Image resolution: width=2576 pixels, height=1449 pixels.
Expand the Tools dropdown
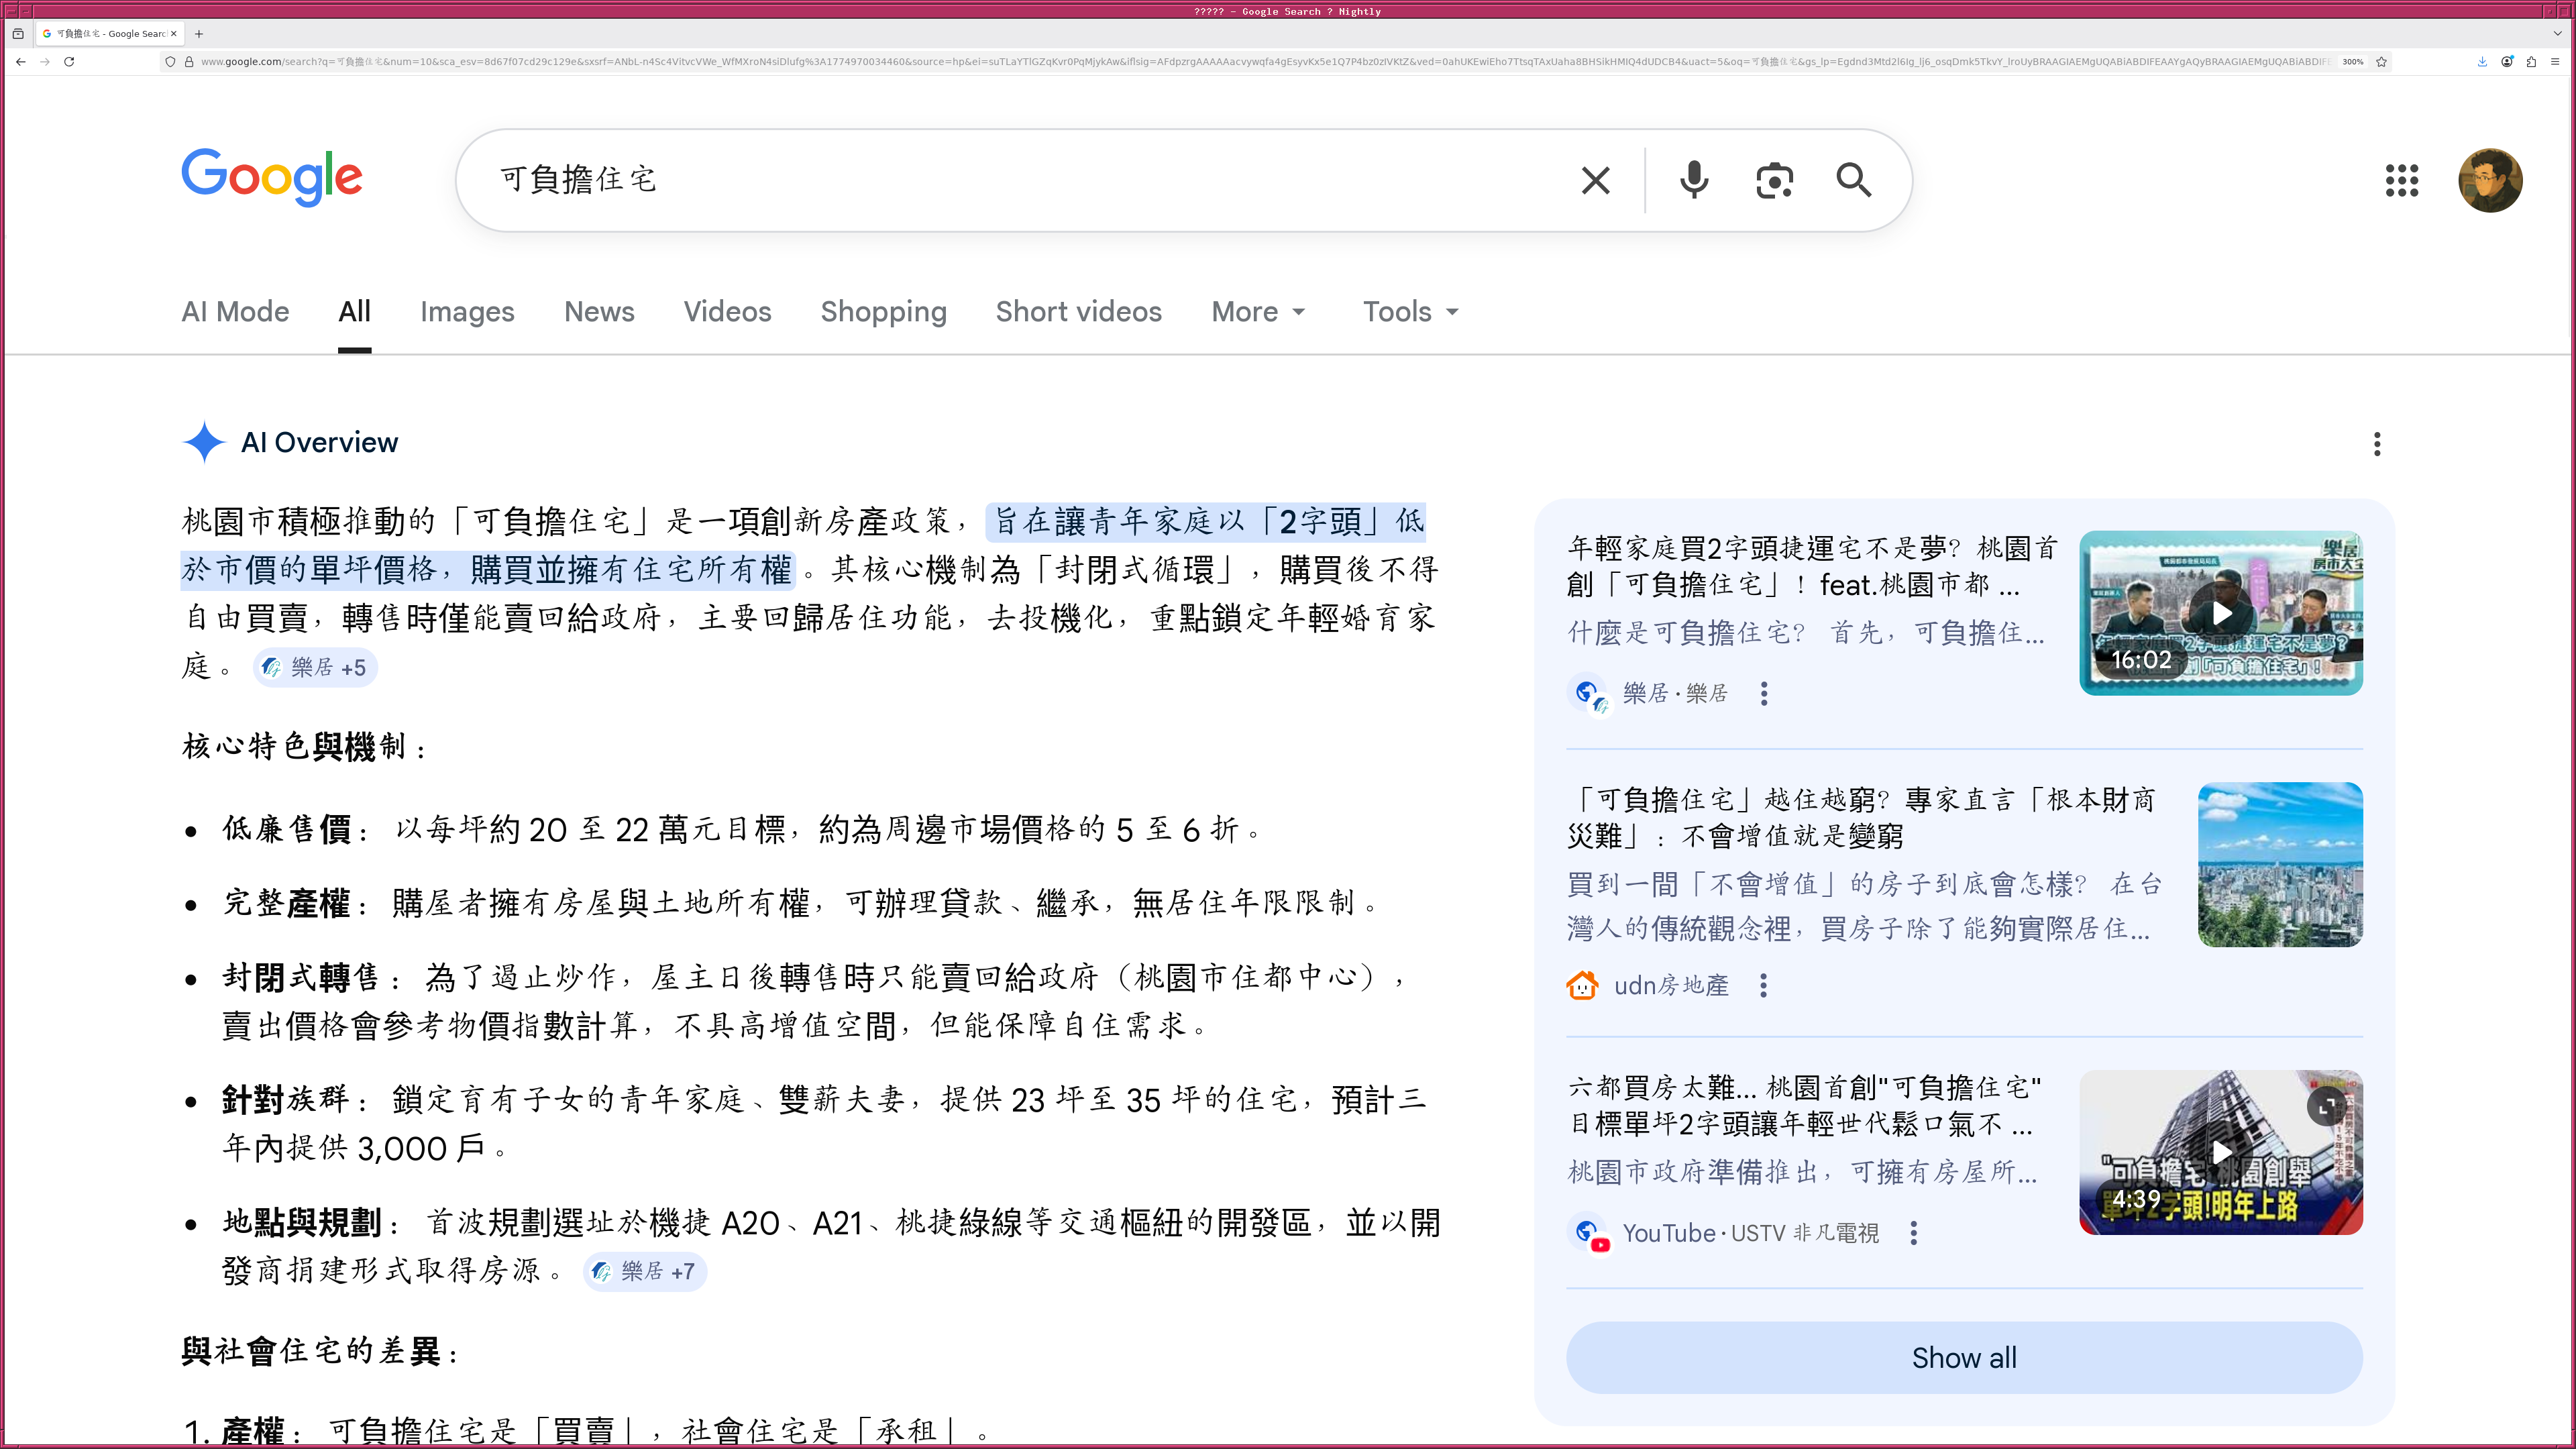pyautogui.click(x=1409, y=311)
